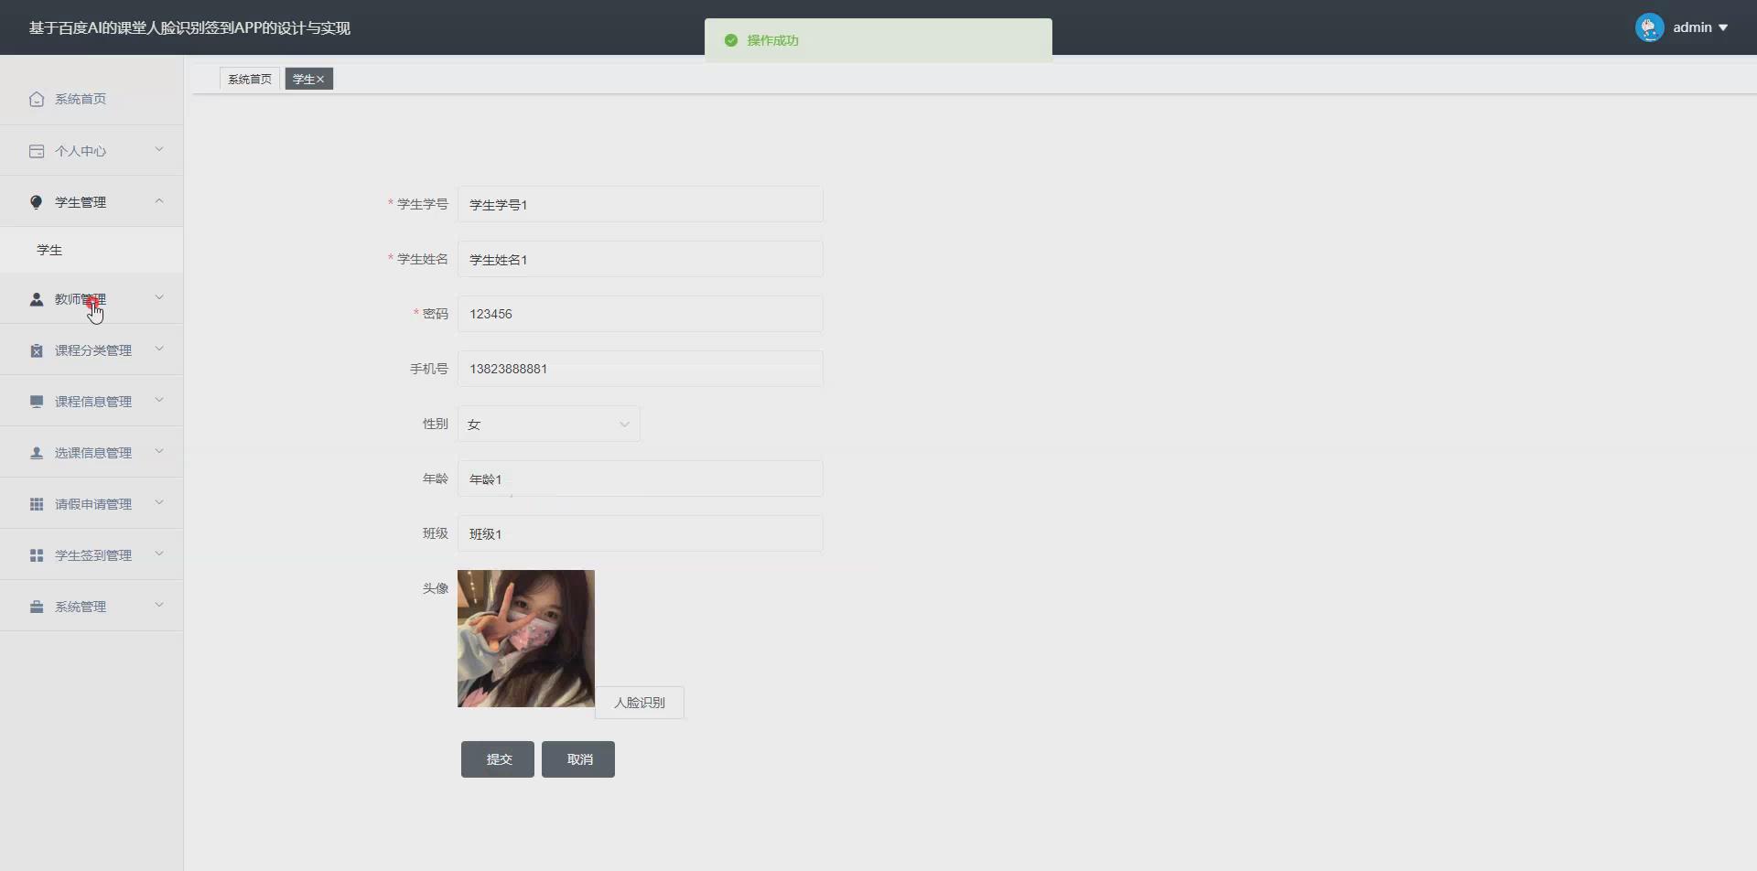The height and width of the screenshot is (871, 1757).
Task: Select the 学生 tab label
Action: pyautogui.click(x=304, y=80)
